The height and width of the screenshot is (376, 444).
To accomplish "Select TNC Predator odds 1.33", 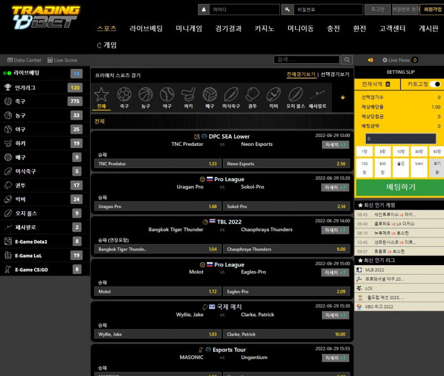I will click(158, 164).
